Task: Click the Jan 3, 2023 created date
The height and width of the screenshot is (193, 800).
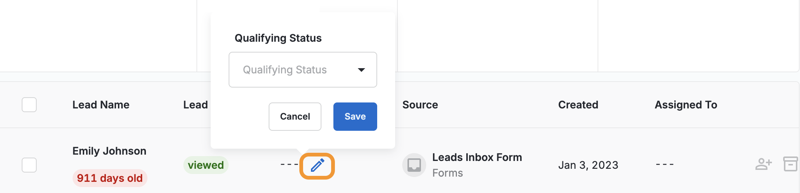Action: [x=588, y=165]
